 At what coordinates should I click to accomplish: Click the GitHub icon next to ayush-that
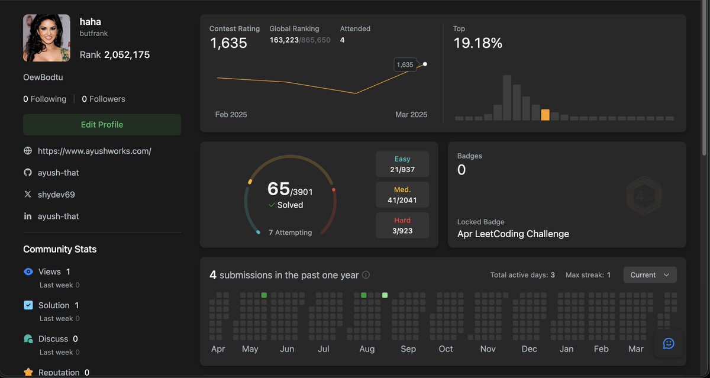[27, 173]
